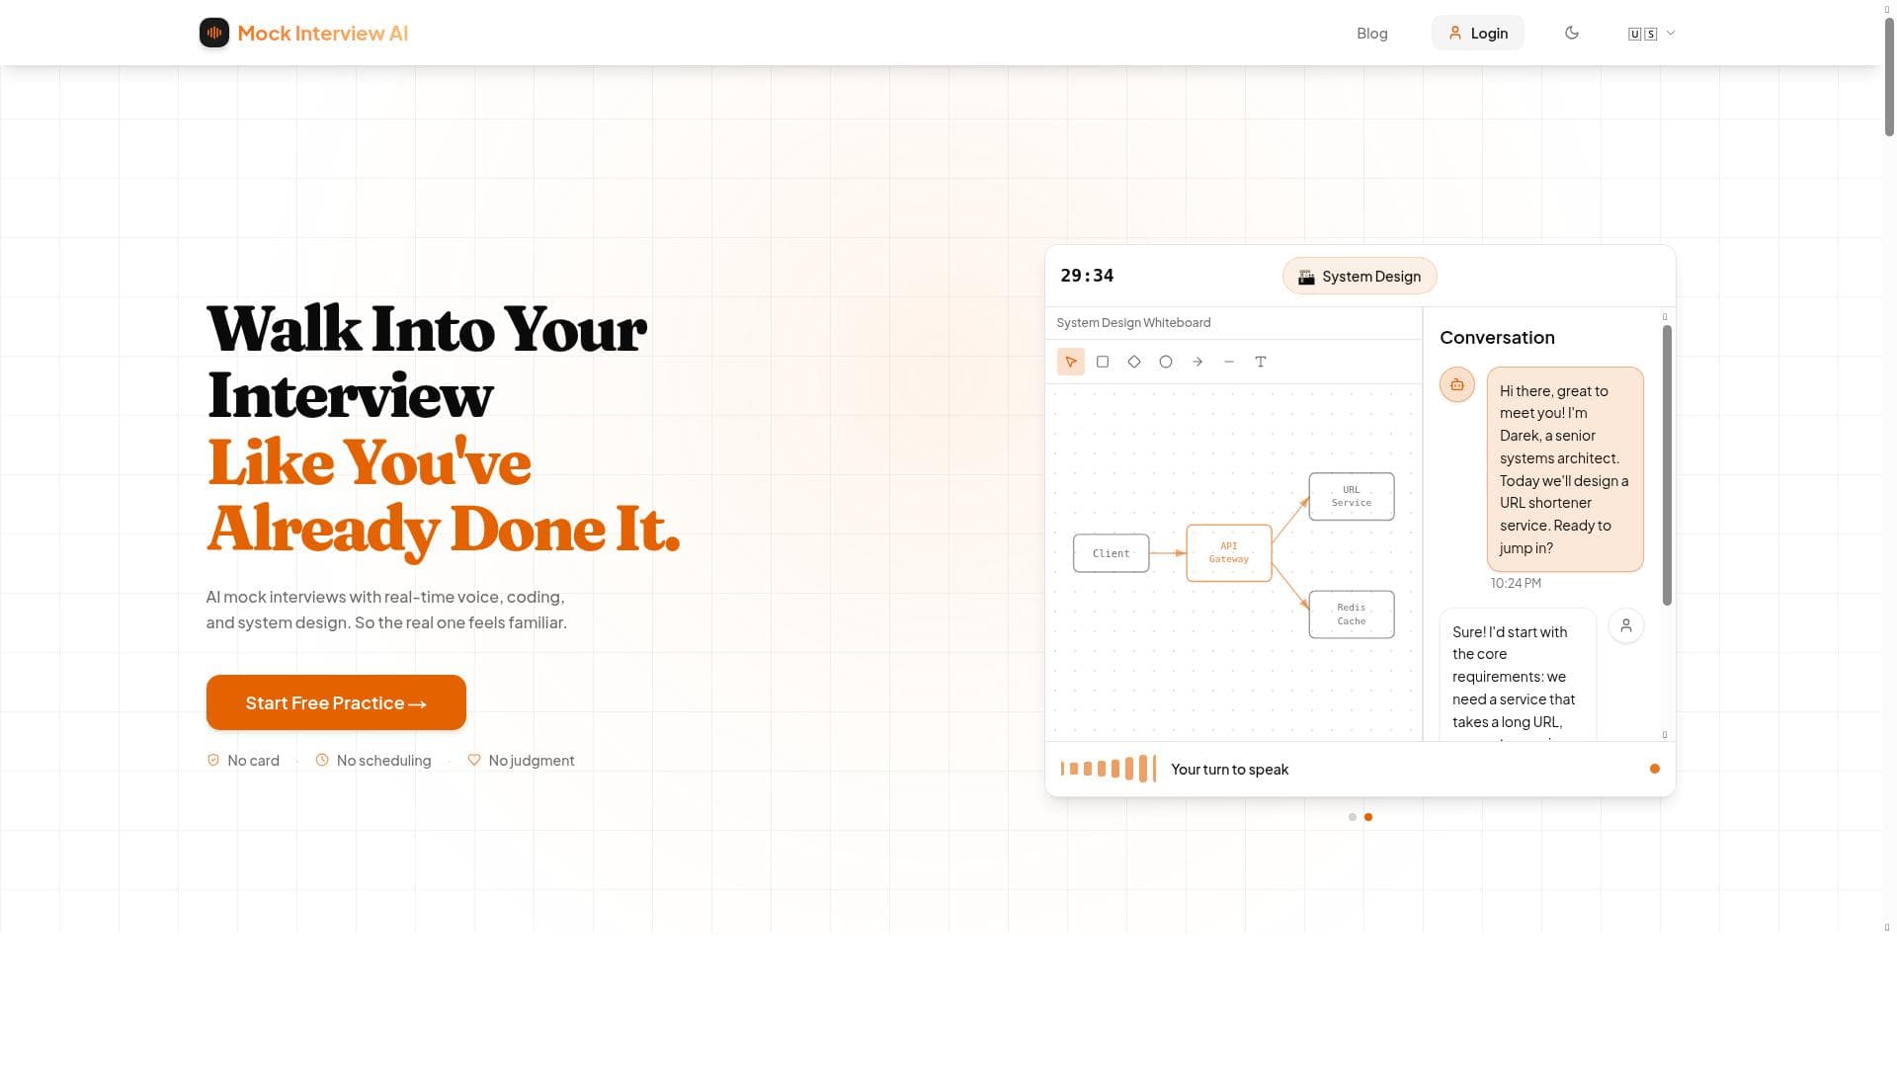Open the Blog page
This screenshot has width=1897, height=1067.
(1371, 34)
